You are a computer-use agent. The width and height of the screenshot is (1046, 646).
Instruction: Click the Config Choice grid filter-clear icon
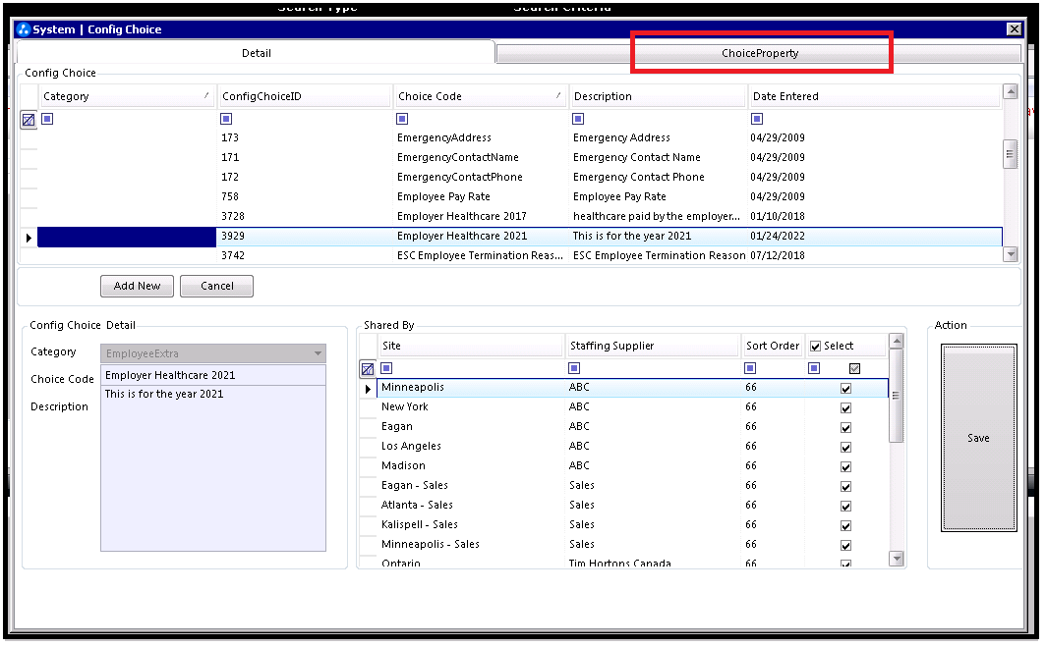29,120
